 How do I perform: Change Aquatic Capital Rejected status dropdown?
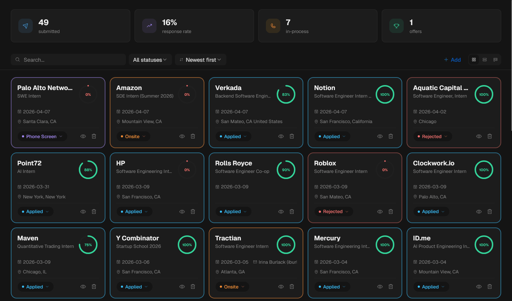(x=433, y=136)
